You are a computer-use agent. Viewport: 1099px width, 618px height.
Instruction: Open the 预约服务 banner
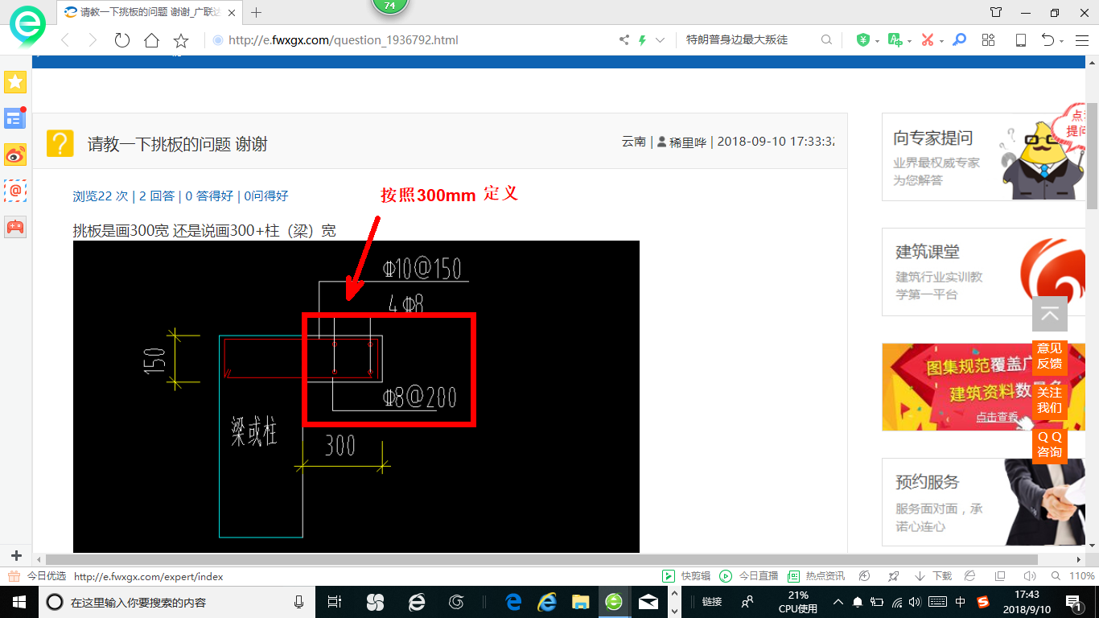(x=984, y=502)
